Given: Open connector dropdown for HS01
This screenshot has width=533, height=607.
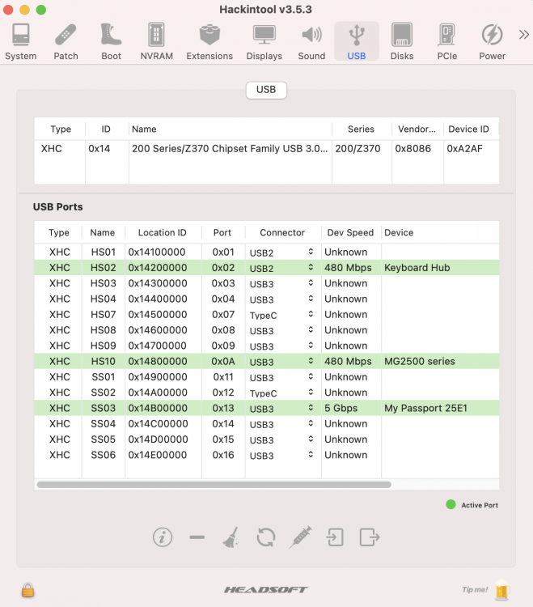Looking at the screenshot, I should [x=311, y=252].
